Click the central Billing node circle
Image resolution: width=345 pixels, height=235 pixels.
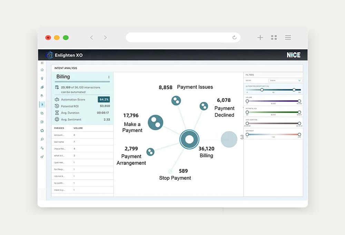coord(189,140)
